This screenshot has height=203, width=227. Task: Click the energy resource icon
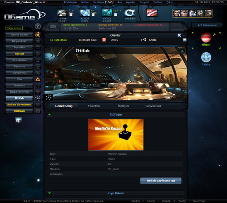coord(152,13)
